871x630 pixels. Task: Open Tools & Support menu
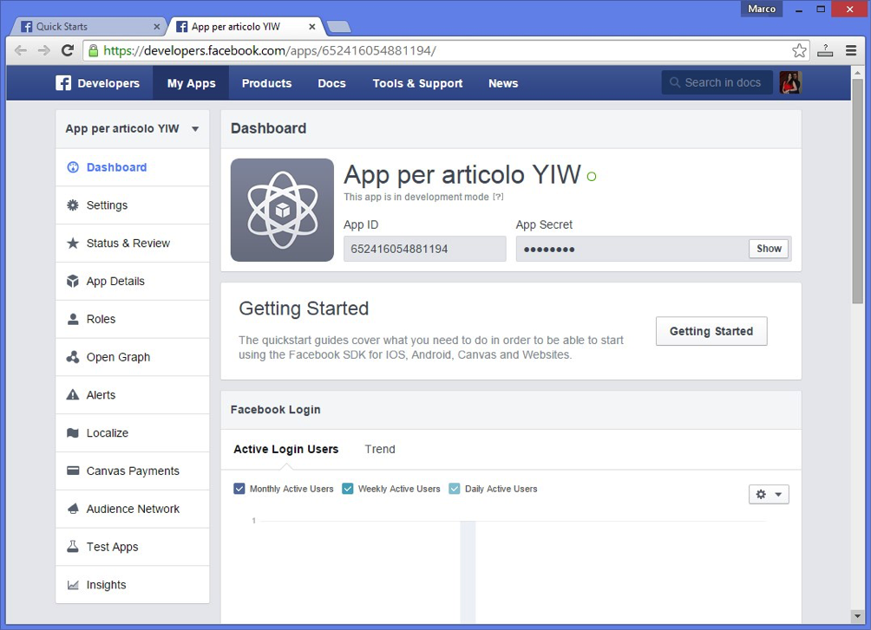coord(418,82)
